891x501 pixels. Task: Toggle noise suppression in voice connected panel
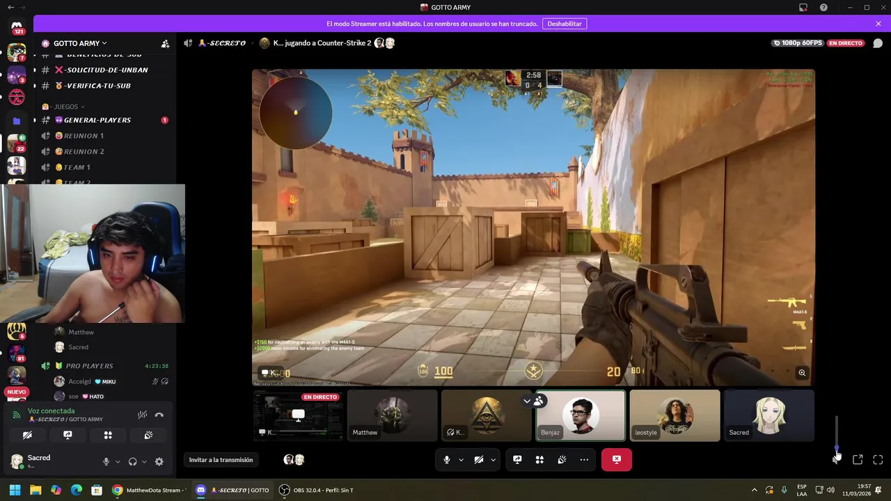(142, 415)
